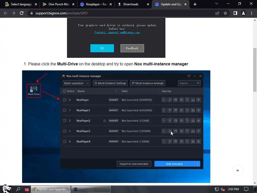Open the Chrome three-dot menu
This screenshot has width=257, height=193.
(x=251, y=13)
